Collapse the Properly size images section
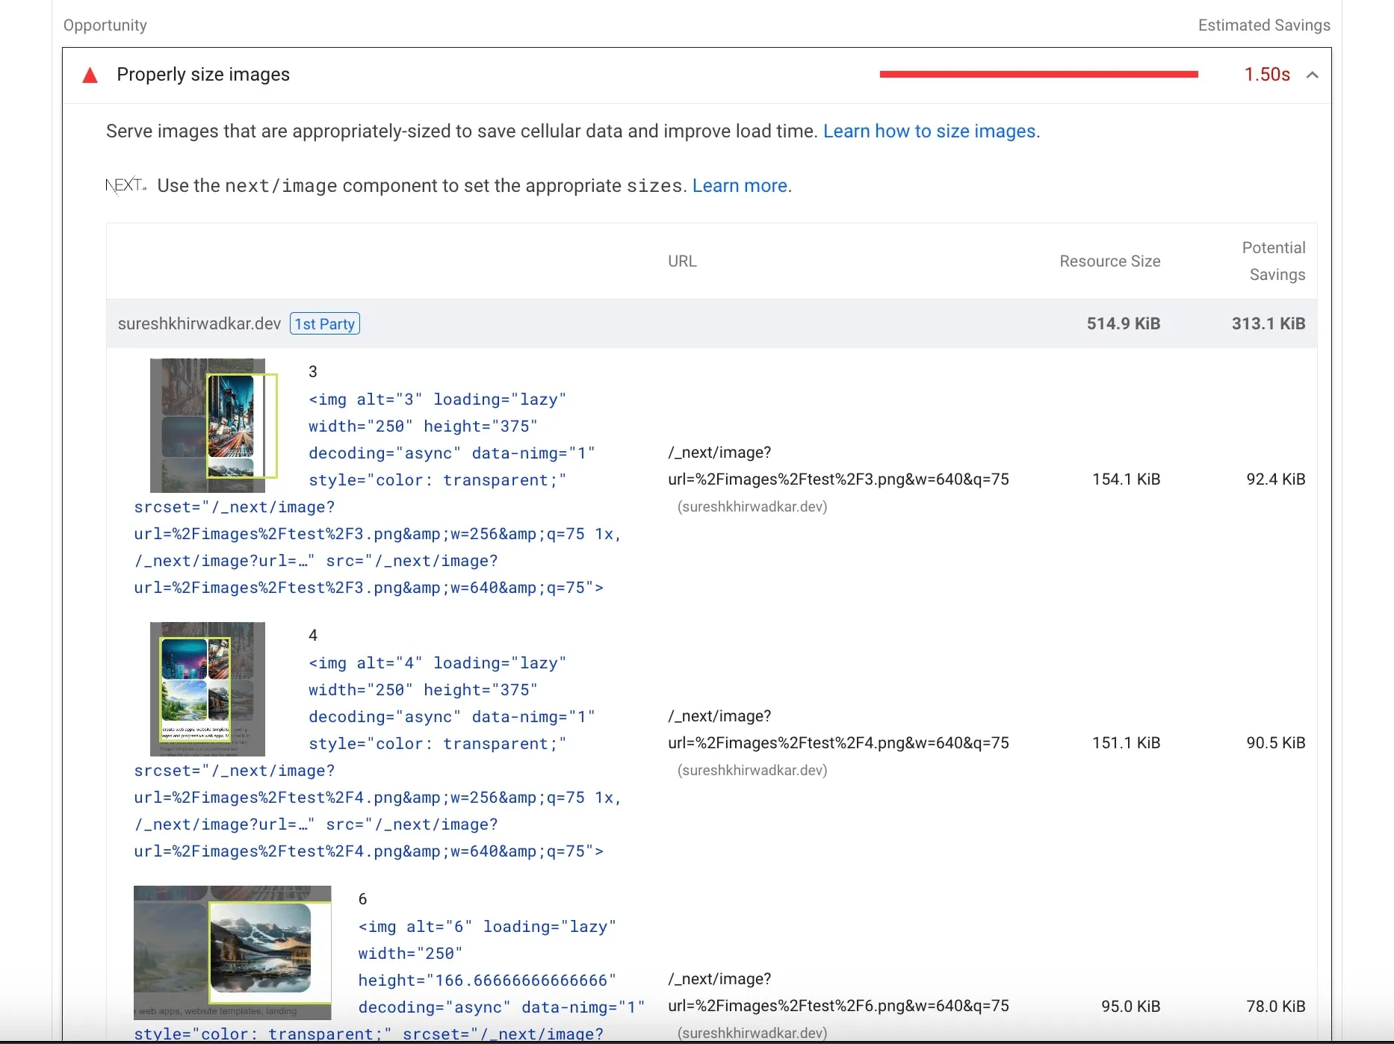Viewport: 1394px width, 1044px height. click(1313, 75)
